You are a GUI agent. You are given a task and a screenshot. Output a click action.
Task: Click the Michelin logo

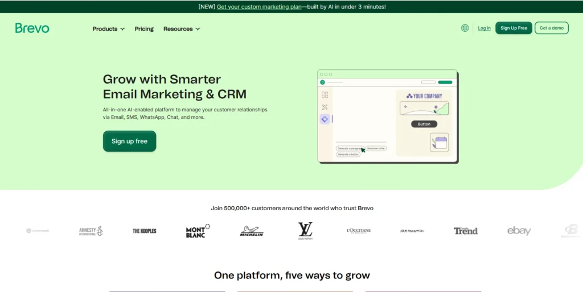(251, 231)
